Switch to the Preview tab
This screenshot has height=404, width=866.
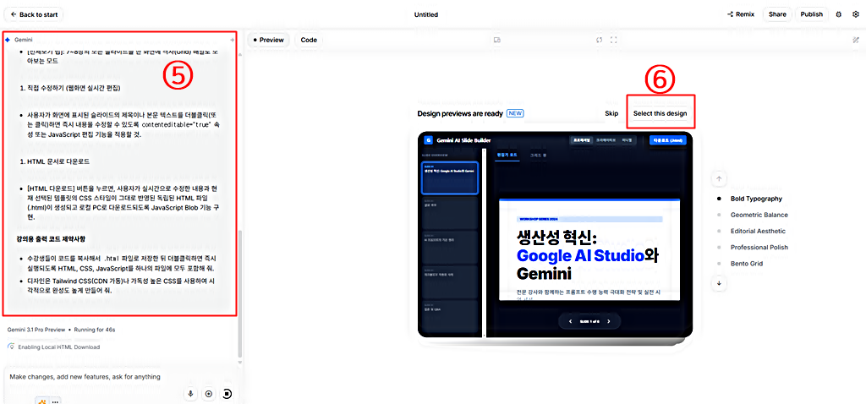268,40
